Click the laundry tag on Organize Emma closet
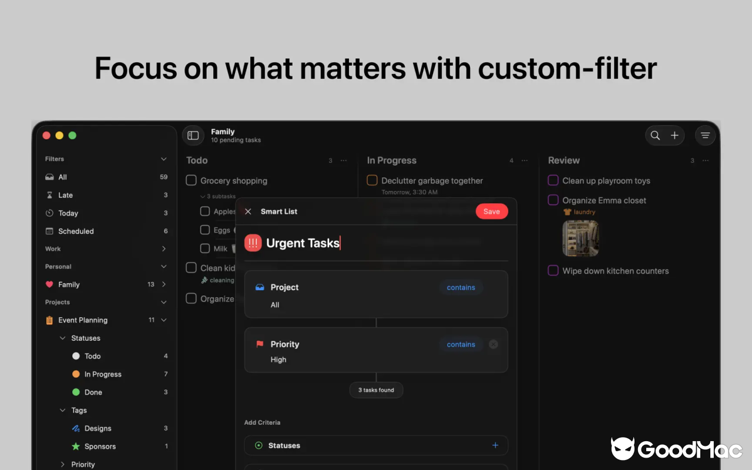The width and height of the screenshot is (752, 470). (x=579, y=212)
